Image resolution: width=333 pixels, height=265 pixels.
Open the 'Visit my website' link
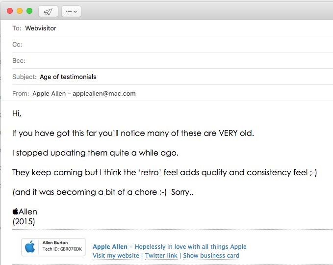pos(116,256)
